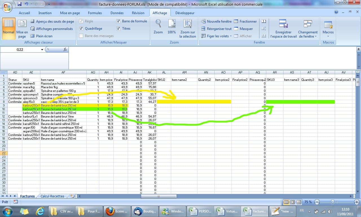
Task: Uncheck Barre de formule checkbox
Action: (x=118, y=21)
